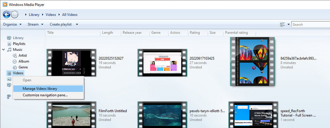Select the 20220525152627 video thumbnail
The image size is (330, 128).
tap(71, 62)
